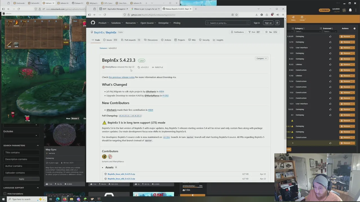Viewport: 360px width, 202px height.
Task: Expand the Resources menu on GitHub
Action: point(132,23)
